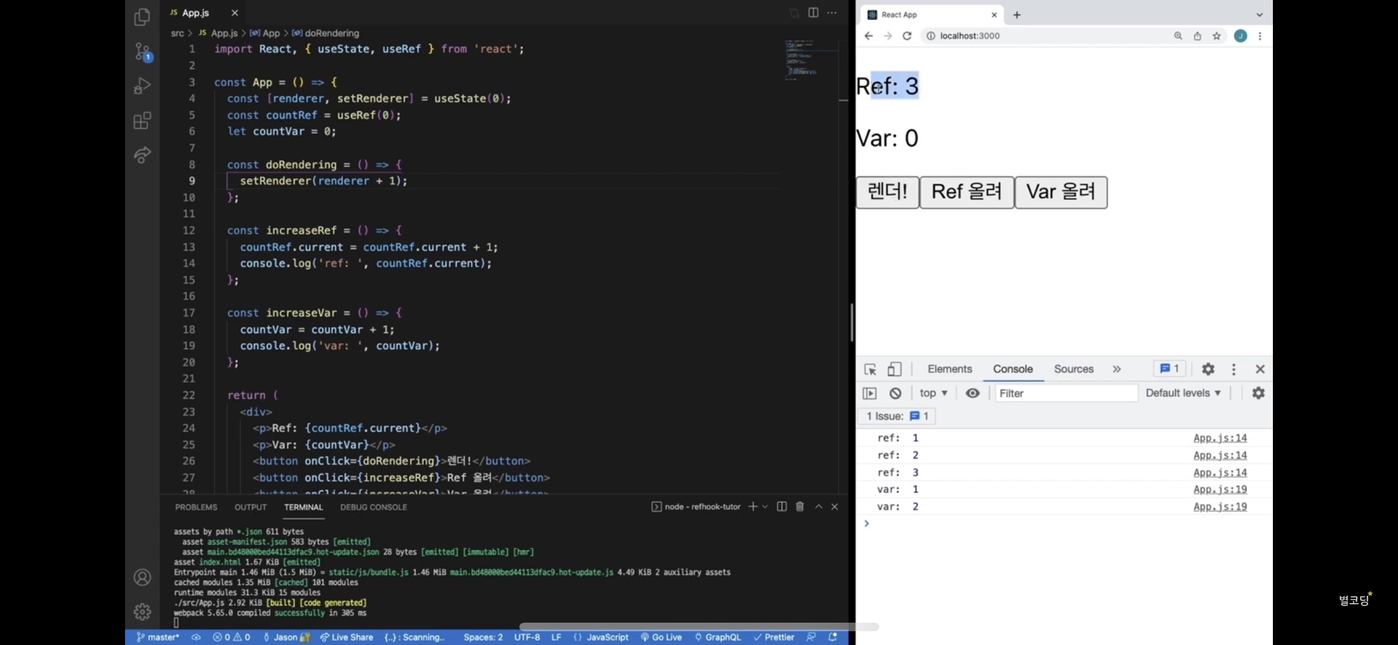Viewport: 1398px width, 645px height.
Task: Open the top context dropdown
Action: 933,393
